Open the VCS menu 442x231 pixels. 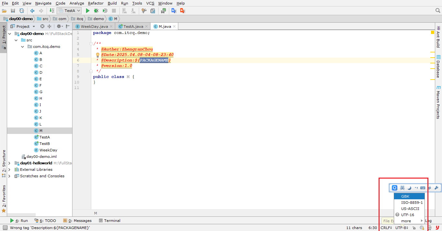[150, 3]
